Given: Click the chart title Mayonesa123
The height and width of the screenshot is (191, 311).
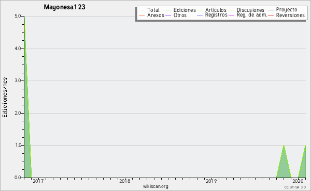Looking at the screenshot, I should click(64, 7).
